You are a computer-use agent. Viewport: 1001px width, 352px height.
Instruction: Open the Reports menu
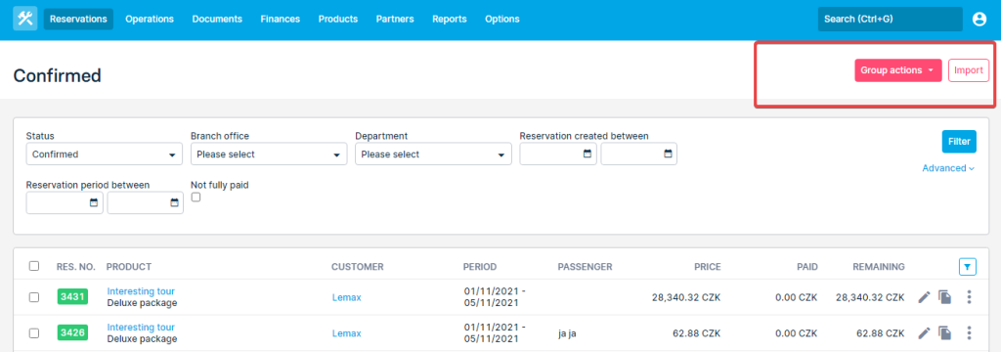[450, 20]
